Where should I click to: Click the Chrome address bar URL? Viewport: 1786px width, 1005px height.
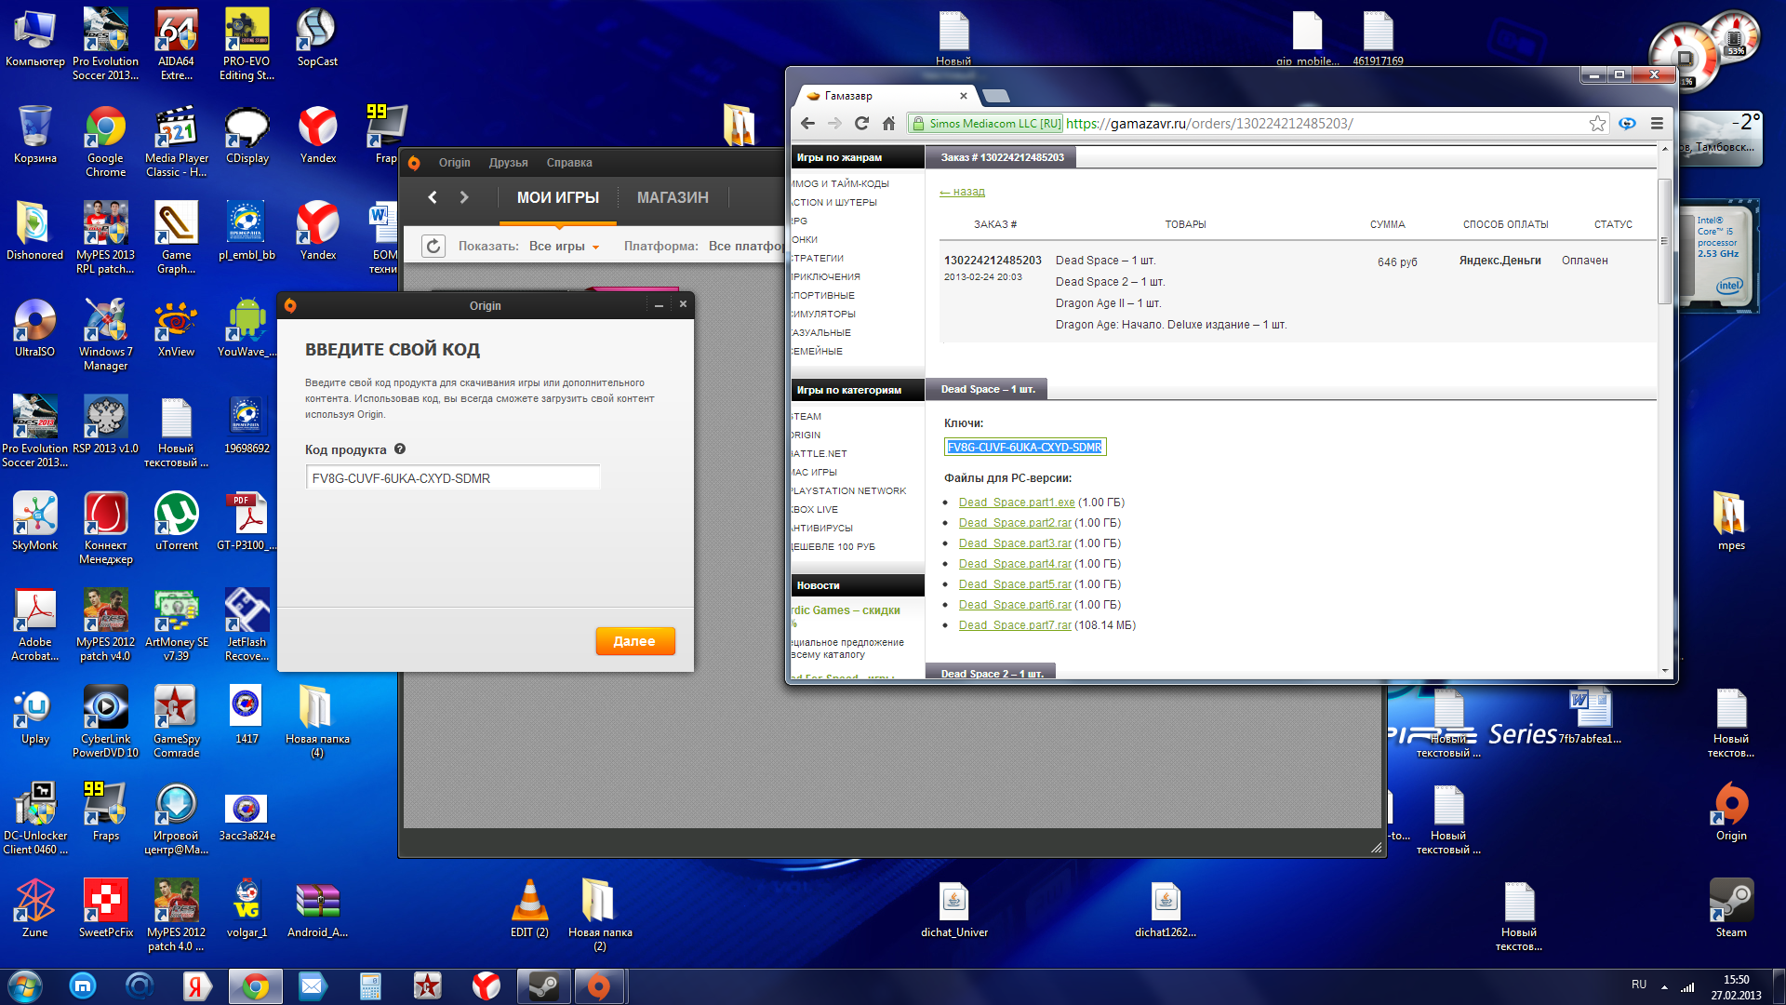click(x=1209, y=123)
